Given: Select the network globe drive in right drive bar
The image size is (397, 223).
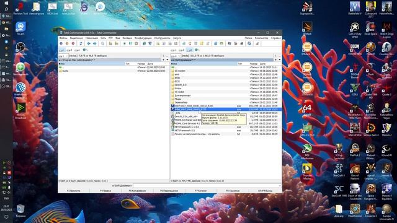Looking at the screenshot, I should [x=197, y=50].
